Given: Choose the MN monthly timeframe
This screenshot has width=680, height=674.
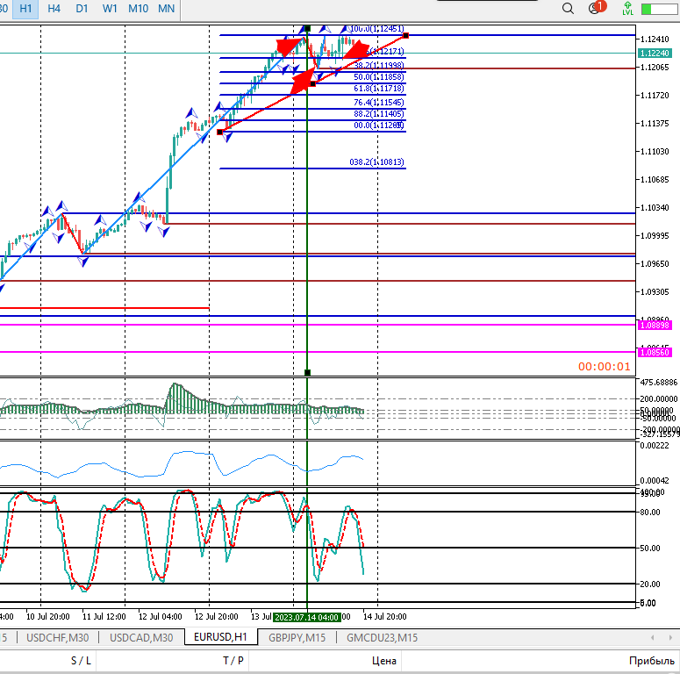Looking at the screenshot, I should pyautogui.click(x=166, y=8).
